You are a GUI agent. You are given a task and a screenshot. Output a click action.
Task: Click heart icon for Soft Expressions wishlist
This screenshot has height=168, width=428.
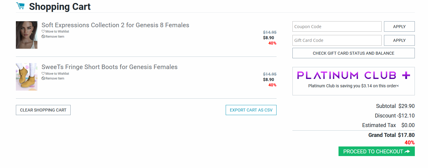pos(43,31)
